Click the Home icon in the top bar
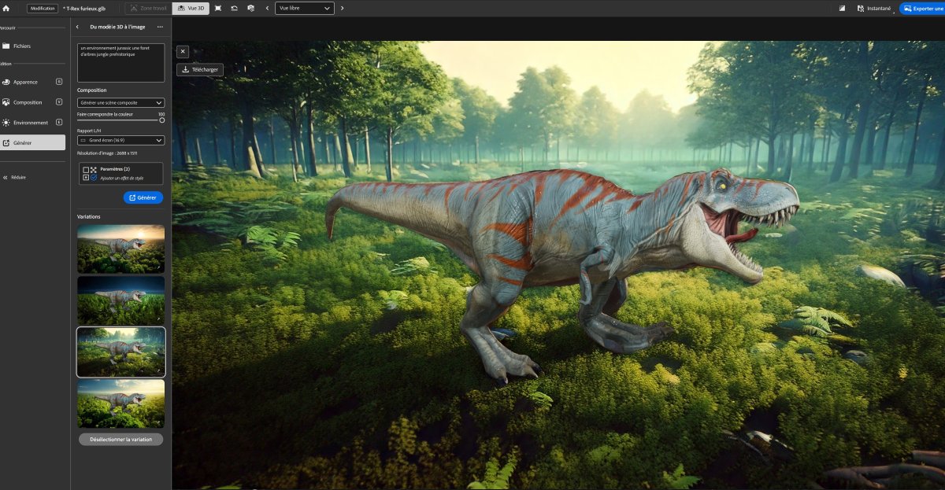945x490 pixels. coord(6,8)
